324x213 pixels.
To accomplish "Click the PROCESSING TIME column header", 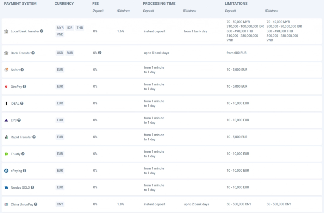I will click(159, 3).
